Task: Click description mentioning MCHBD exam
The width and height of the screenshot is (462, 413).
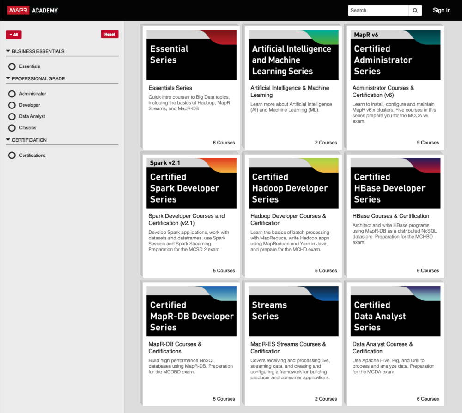Action: click(395, 234)
